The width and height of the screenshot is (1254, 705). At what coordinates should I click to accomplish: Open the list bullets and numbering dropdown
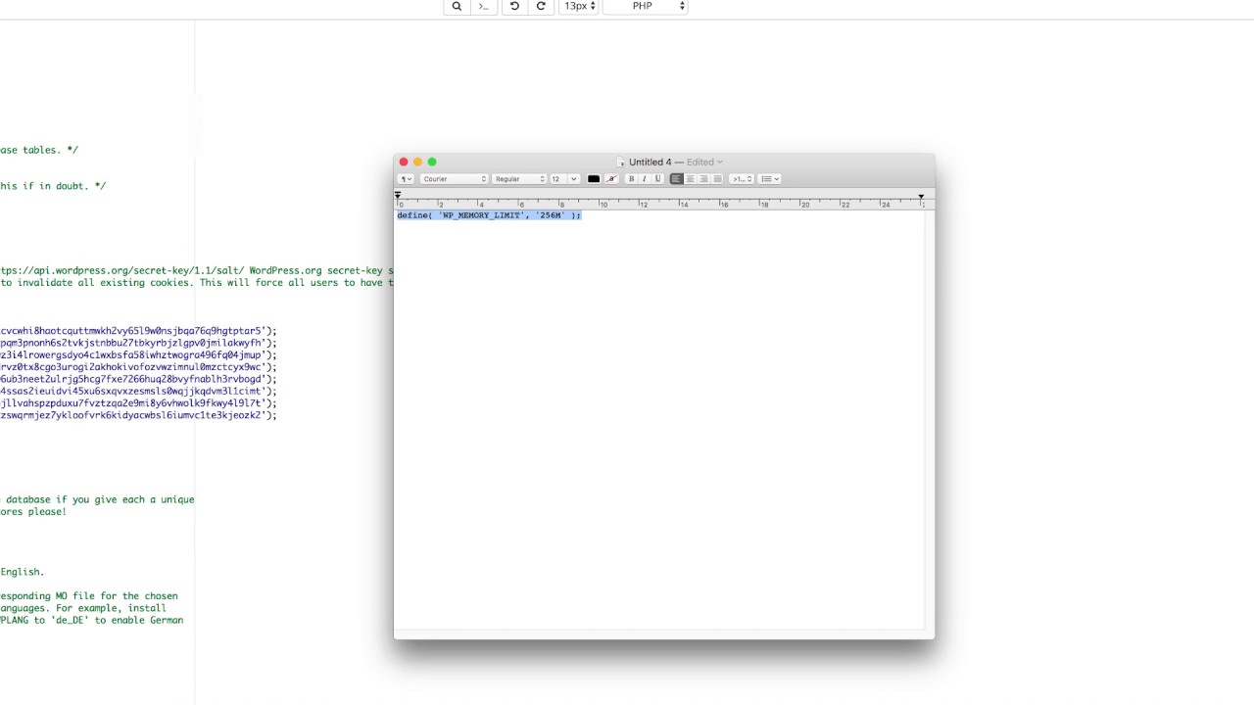(x=770, y=179)
